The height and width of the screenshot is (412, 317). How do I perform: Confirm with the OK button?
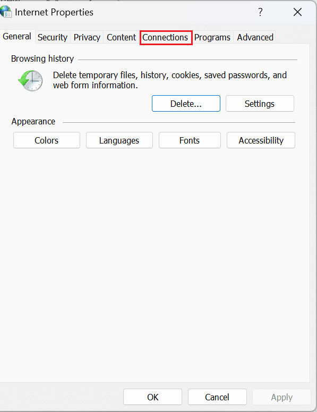153,397
